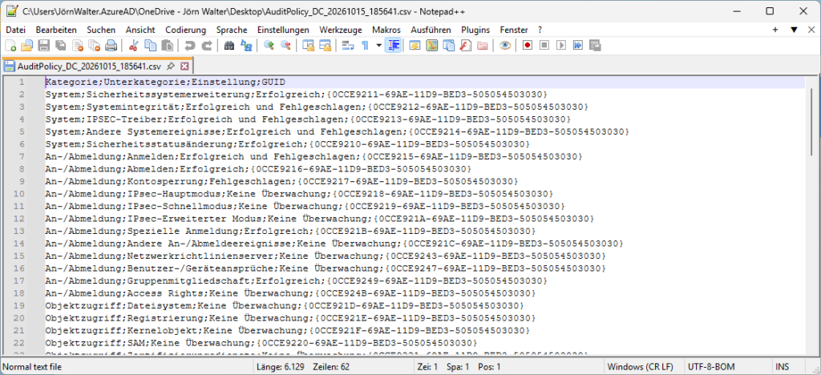This screenshot has width=821, height=375.
Task: Click Normal text file status entry
Action: click(31, 367)
